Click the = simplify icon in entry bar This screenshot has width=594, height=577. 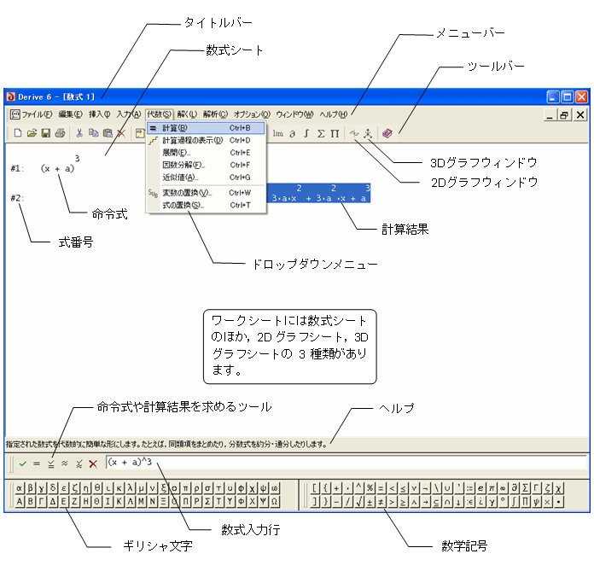[x=37, y=463]
